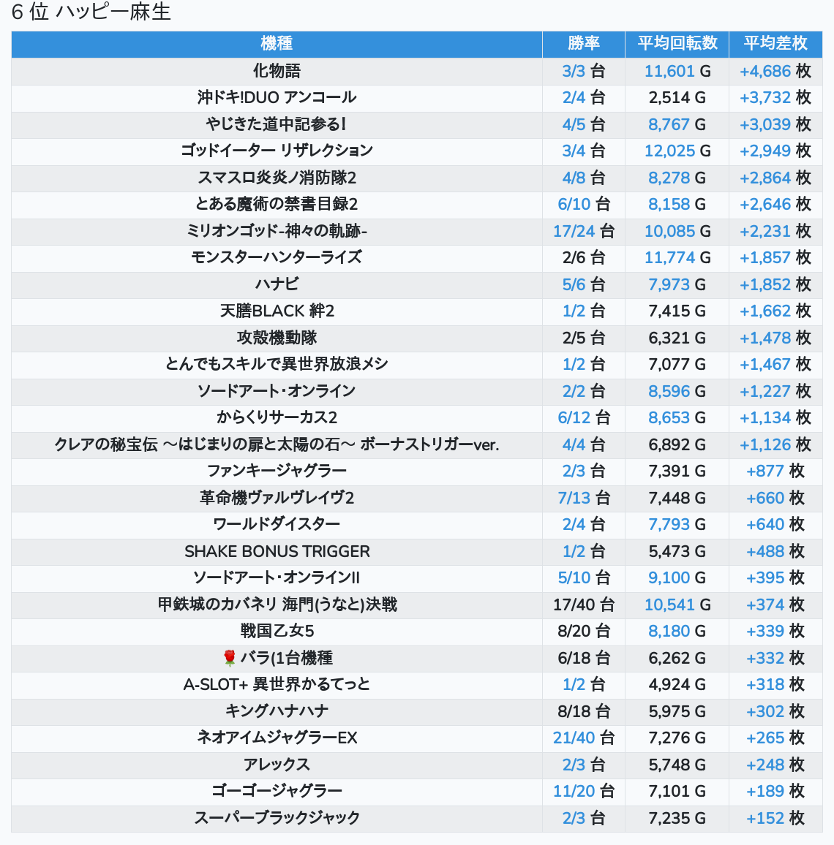The width and height of the screenshot is (834, 845).
Task: Click the ハナビ machine name
Action: (x=277, y=284)
